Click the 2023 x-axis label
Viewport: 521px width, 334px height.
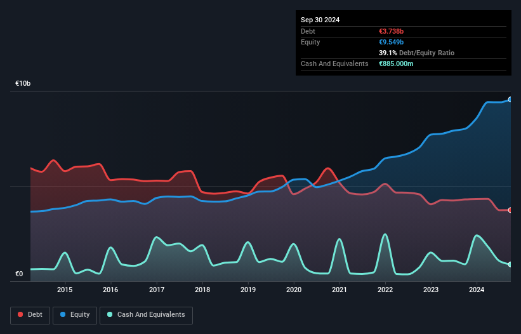(x=431, y=290)
